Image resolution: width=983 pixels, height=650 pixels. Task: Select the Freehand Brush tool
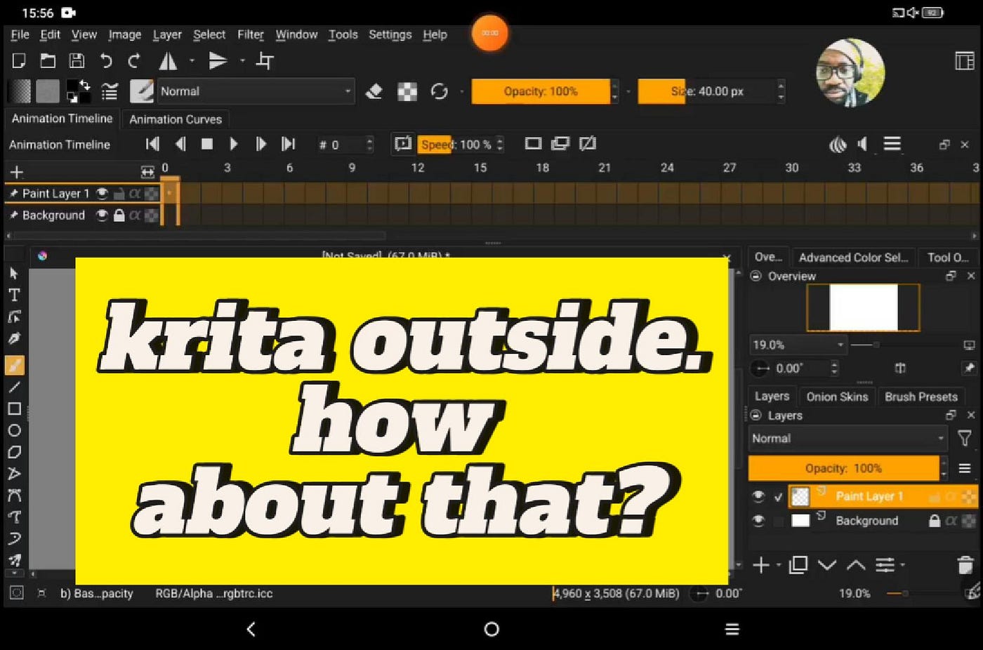tap(14, 365)
